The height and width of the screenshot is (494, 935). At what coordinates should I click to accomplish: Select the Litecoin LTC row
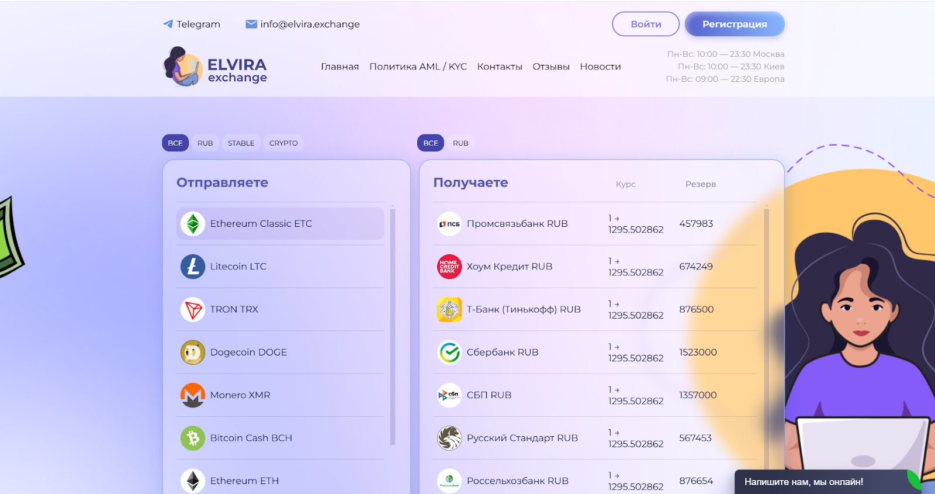coord(280,267)
